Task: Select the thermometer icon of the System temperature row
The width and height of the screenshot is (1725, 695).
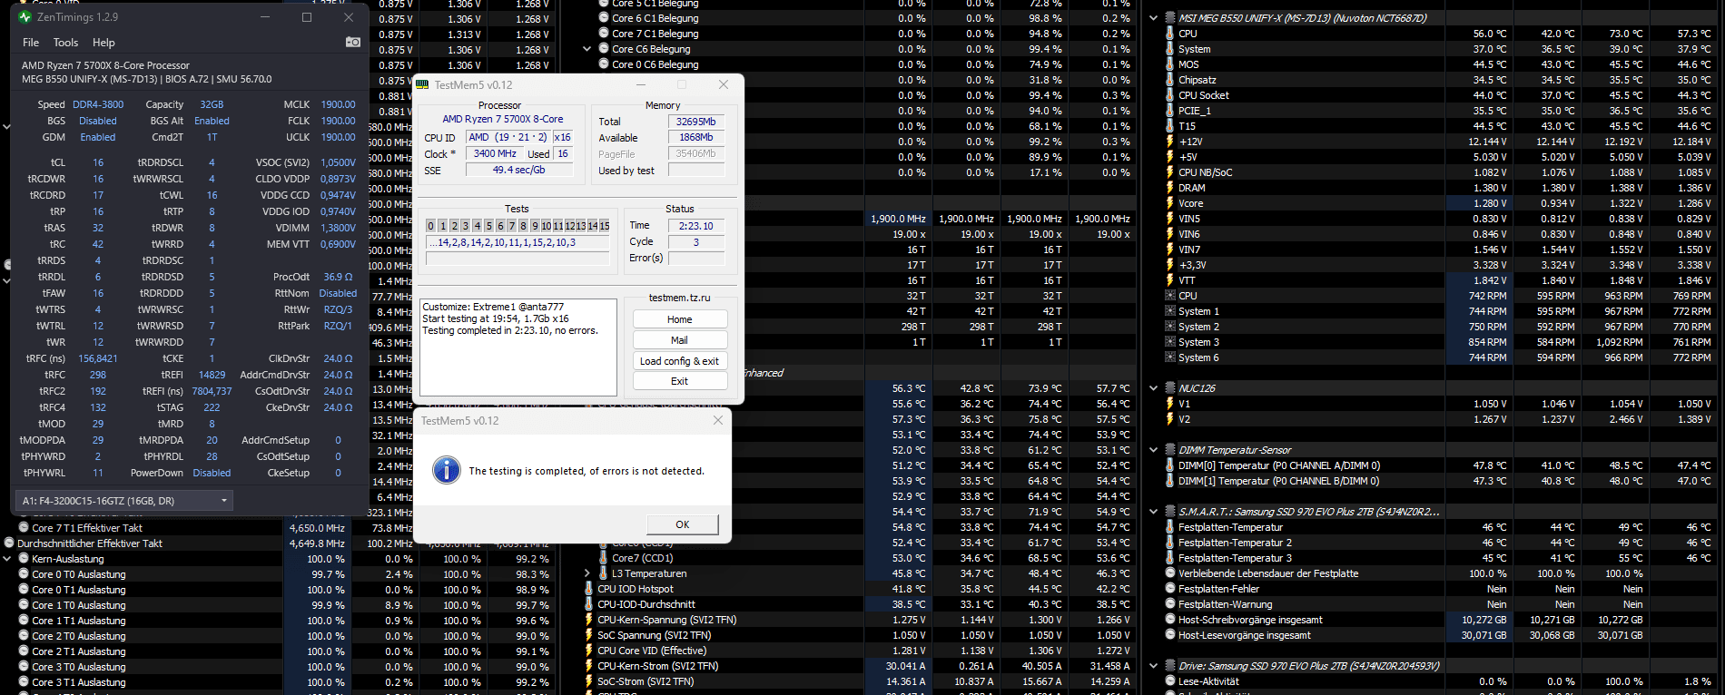Action: 1170,49
